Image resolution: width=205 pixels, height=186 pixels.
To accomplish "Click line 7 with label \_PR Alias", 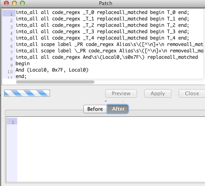I will point(109,51).
